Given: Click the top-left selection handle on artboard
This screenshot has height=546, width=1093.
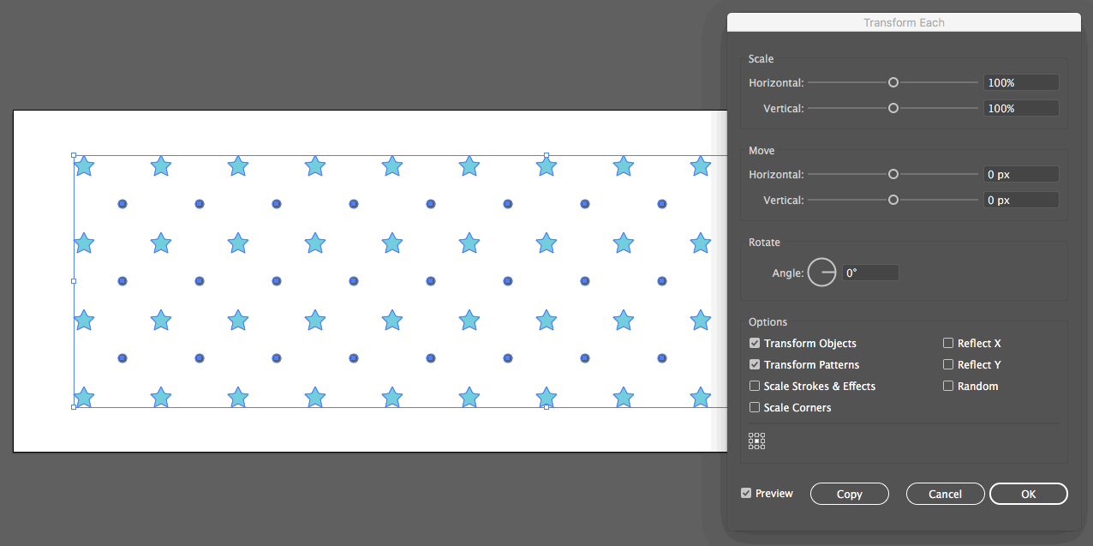Looking at the screenshot, I should [74, 156].
